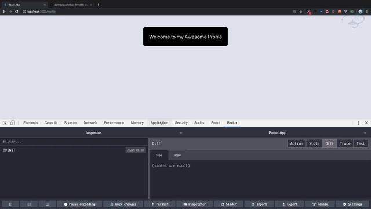This screenshot has width=371, height=209.
Task: Switch to the second browser tab
Action: (x=71, y=5)
